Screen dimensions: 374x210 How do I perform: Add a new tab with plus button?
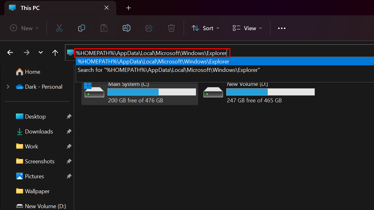point(128,8)
